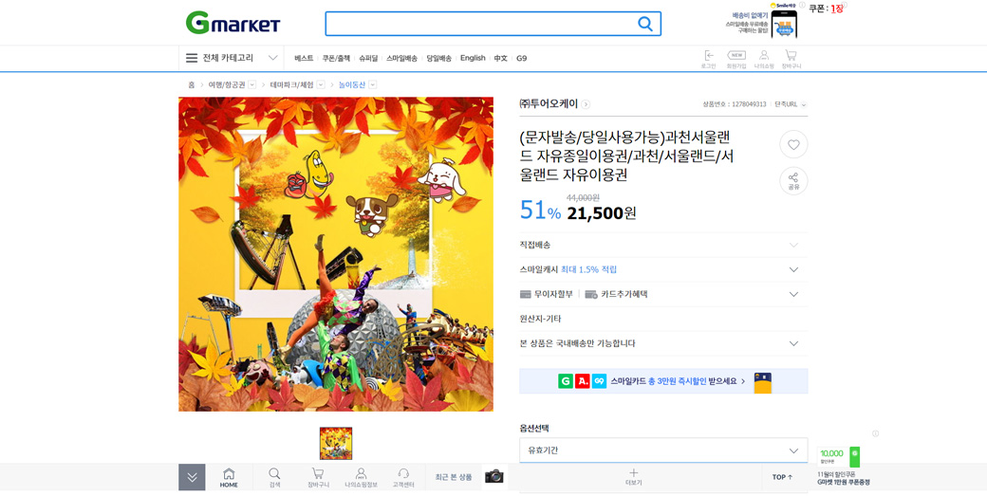The height and width of the screenshot is (496, 987).
Task: Click the HOME icon in bottom bar
Action: [229, 478]
